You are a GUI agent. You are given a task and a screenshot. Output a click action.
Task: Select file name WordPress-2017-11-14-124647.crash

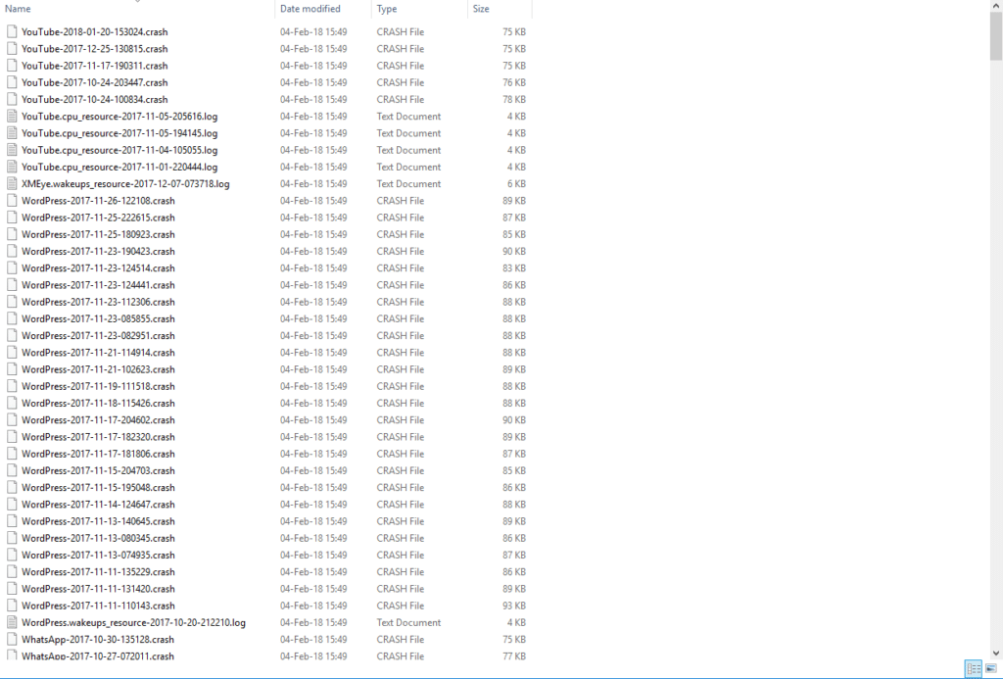click(x=98, y=504)
